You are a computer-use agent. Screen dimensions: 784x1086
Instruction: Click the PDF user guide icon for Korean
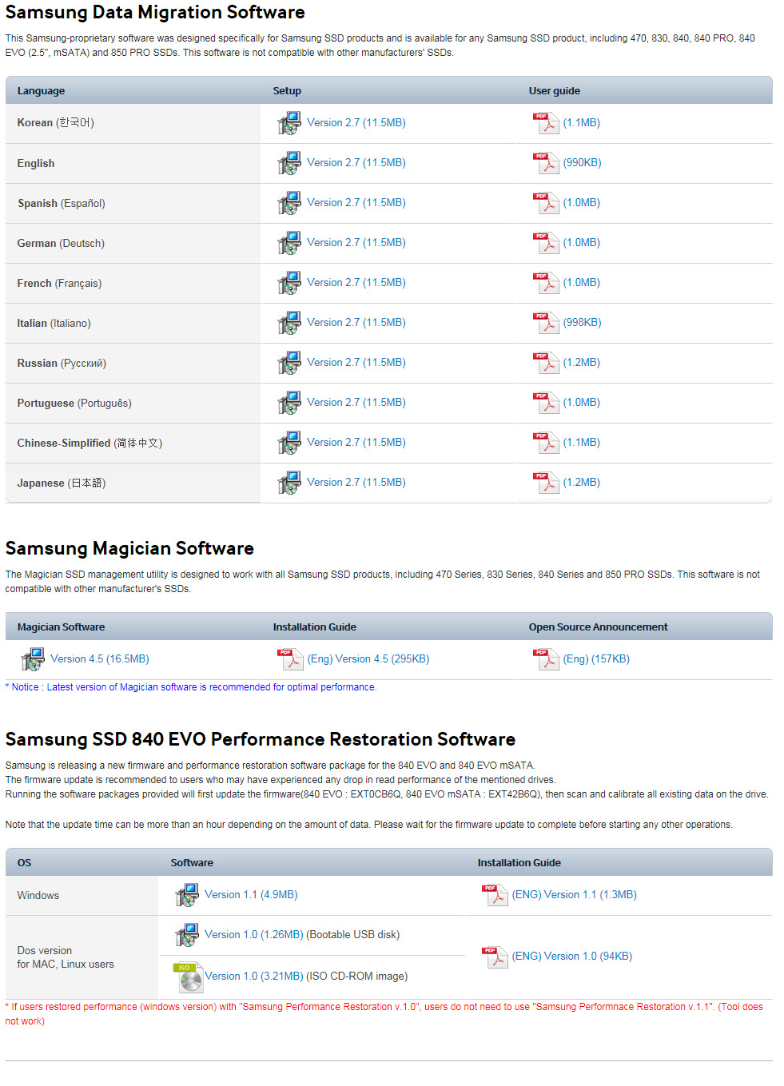[546, 123]
